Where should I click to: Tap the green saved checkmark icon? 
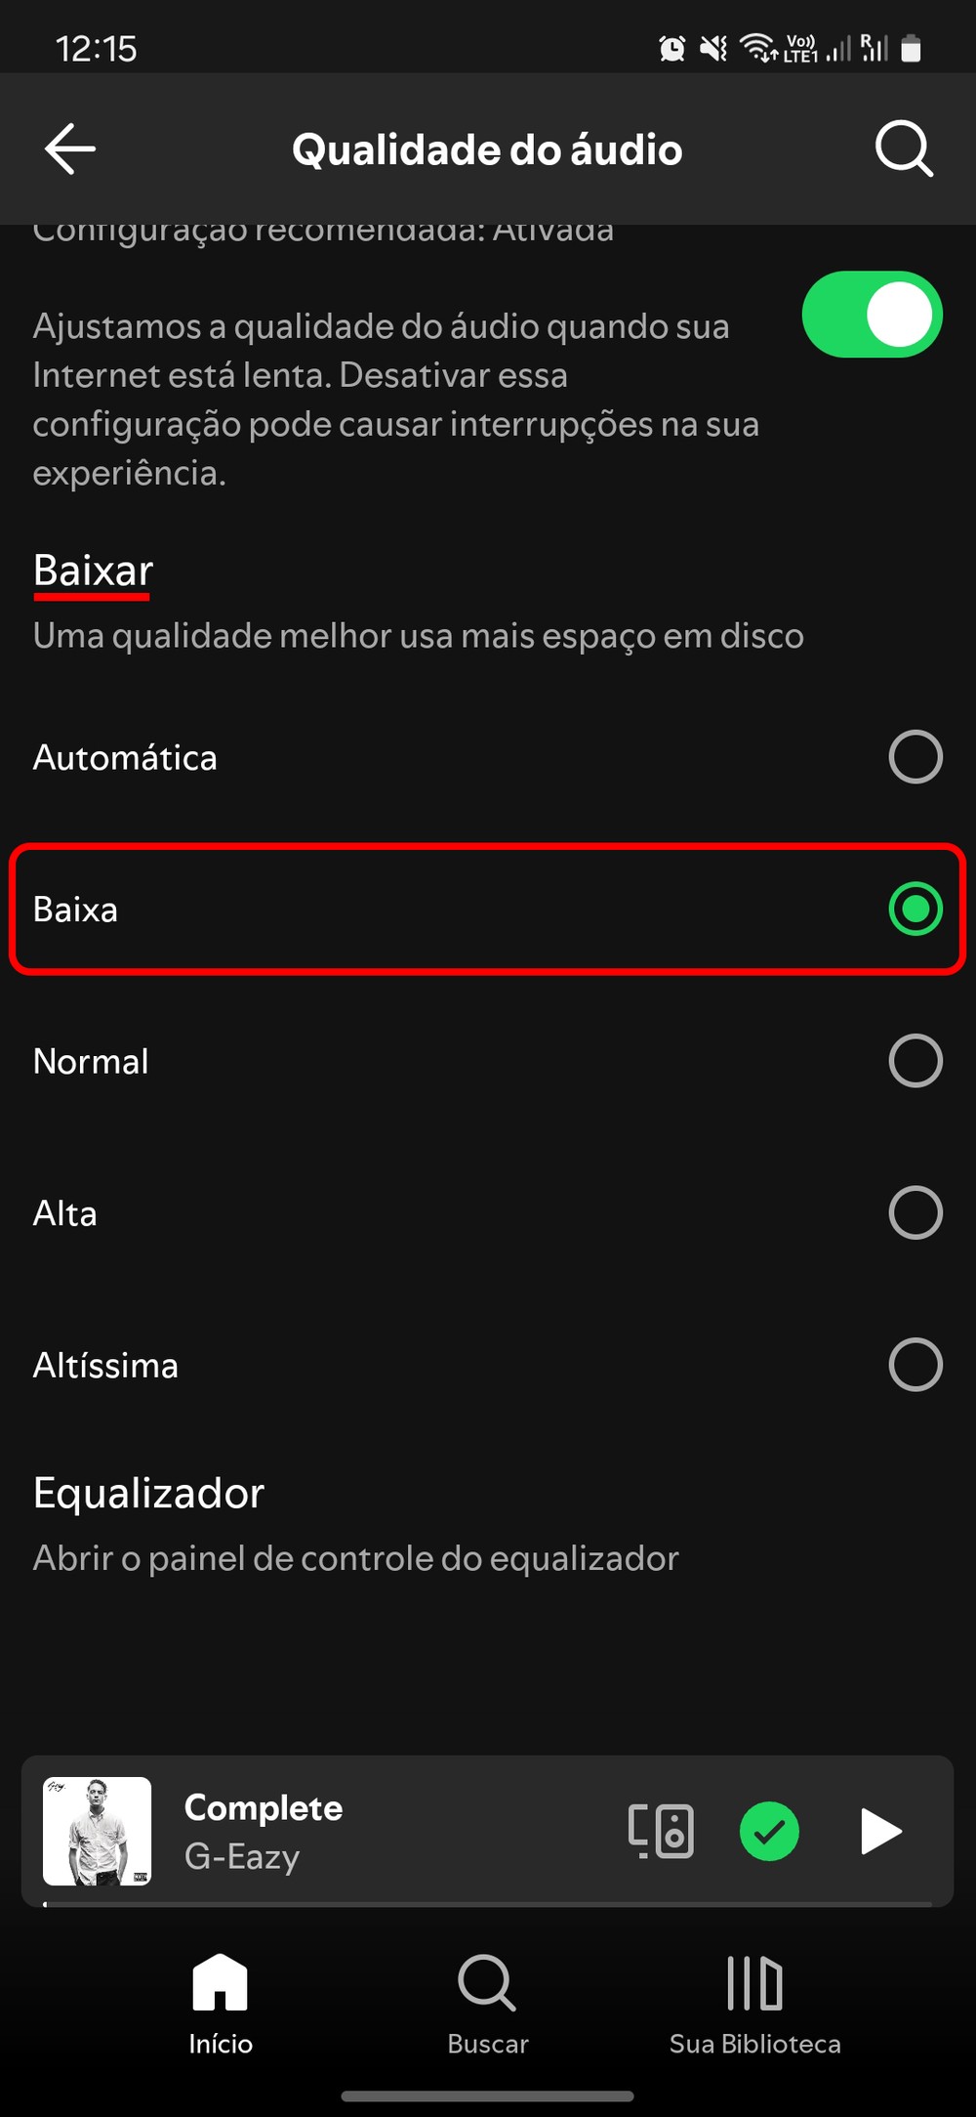click(x=769, y=1831)
